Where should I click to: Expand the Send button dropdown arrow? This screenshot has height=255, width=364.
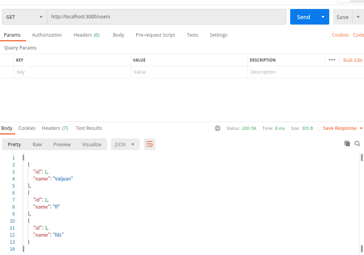[323, 17]
